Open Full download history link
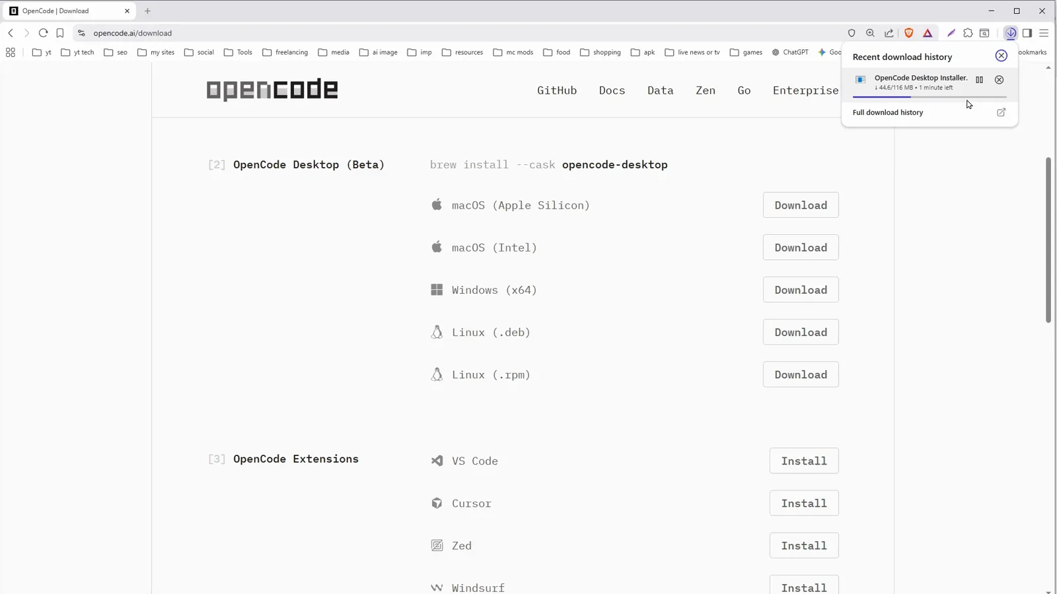 click(888, 112)
